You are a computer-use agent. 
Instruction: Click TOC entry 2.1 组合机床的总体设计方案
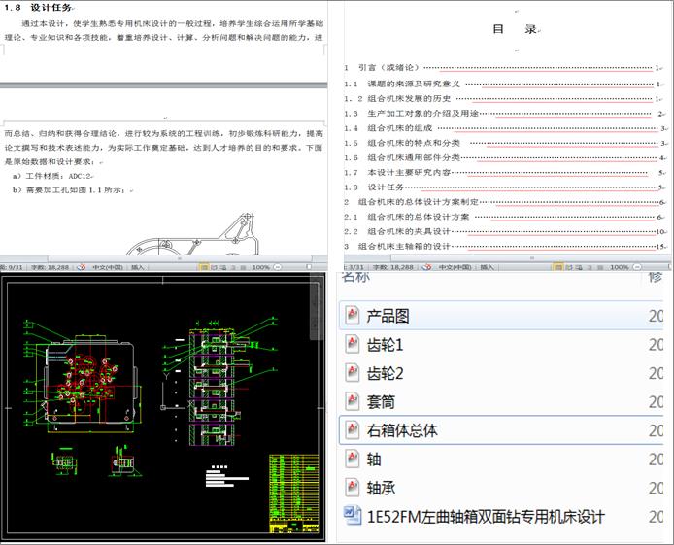[504, 217]
